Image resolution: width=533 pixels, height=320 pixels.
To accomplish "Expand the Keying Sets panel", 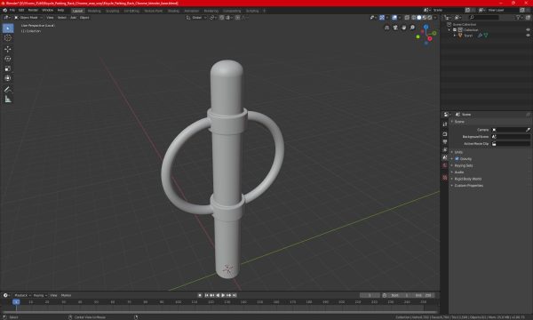I will coord(464,165).
